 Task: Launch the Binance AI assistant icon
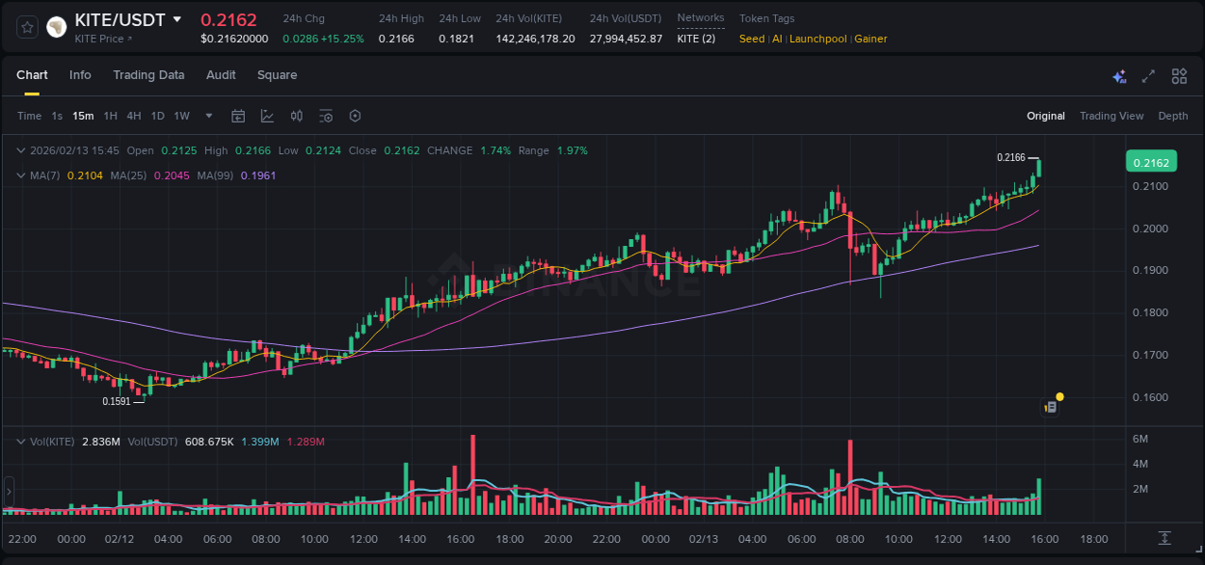tap(1119, 75)
